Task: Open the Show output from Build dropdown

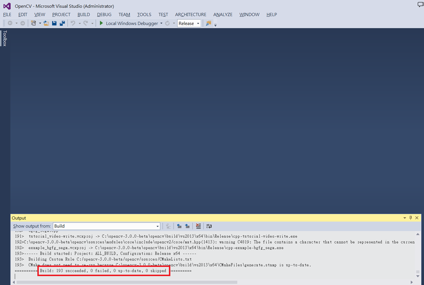Action: 106,226
